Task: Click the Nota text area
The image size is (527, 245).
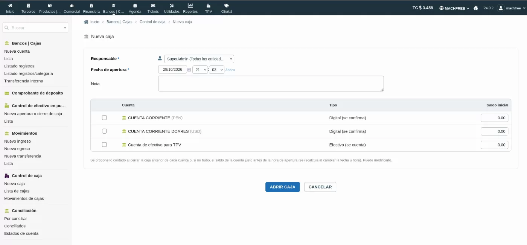Action: coord(271,84)
